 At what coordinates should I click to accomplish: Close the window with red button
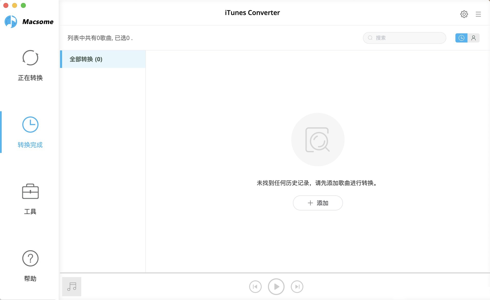coord(6,5)
